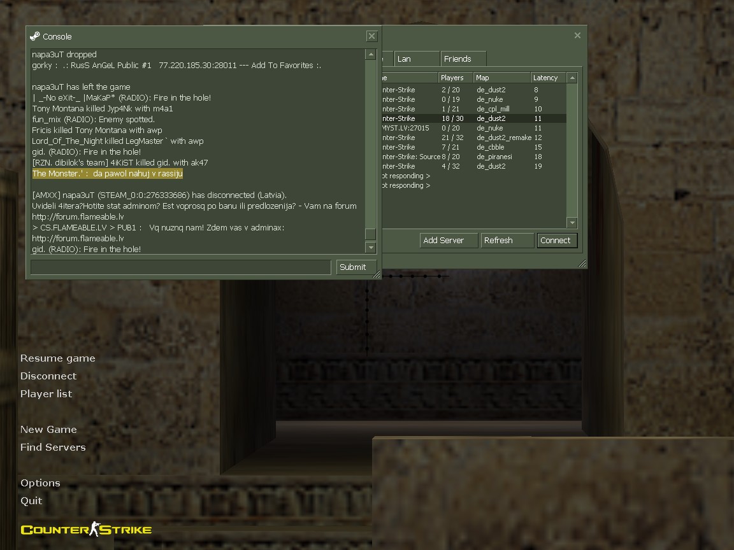
Task: Click 'Tony Montana killed Jyp4Nk with m4a1' line
Action: [103, 108]
